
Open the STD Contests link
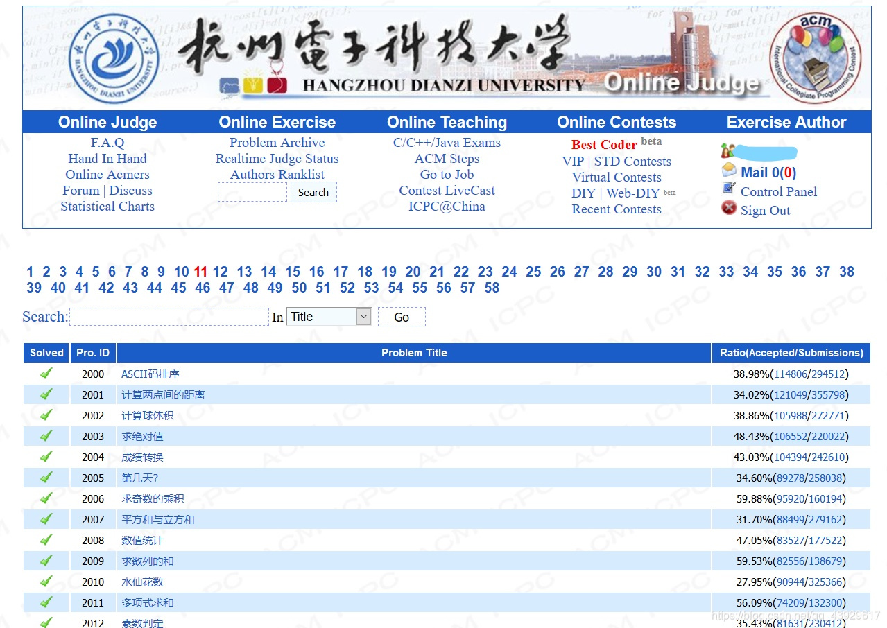click(632, 162)
